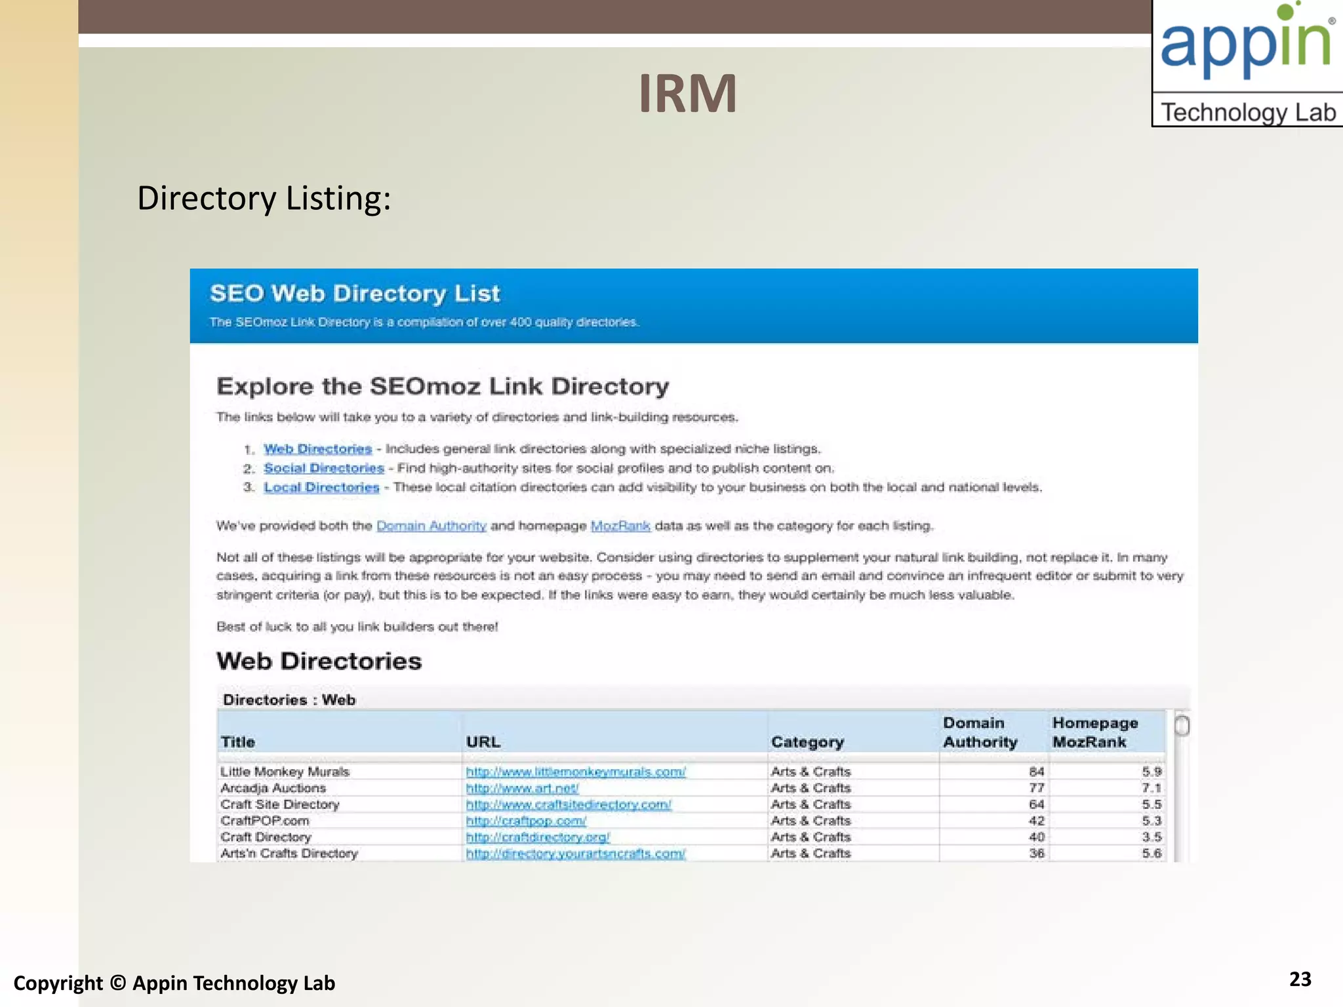Open directory.yourartsncrafts.com URL link
The width and height of the screenshot is (1343, 1007).
tap(576, 854)
